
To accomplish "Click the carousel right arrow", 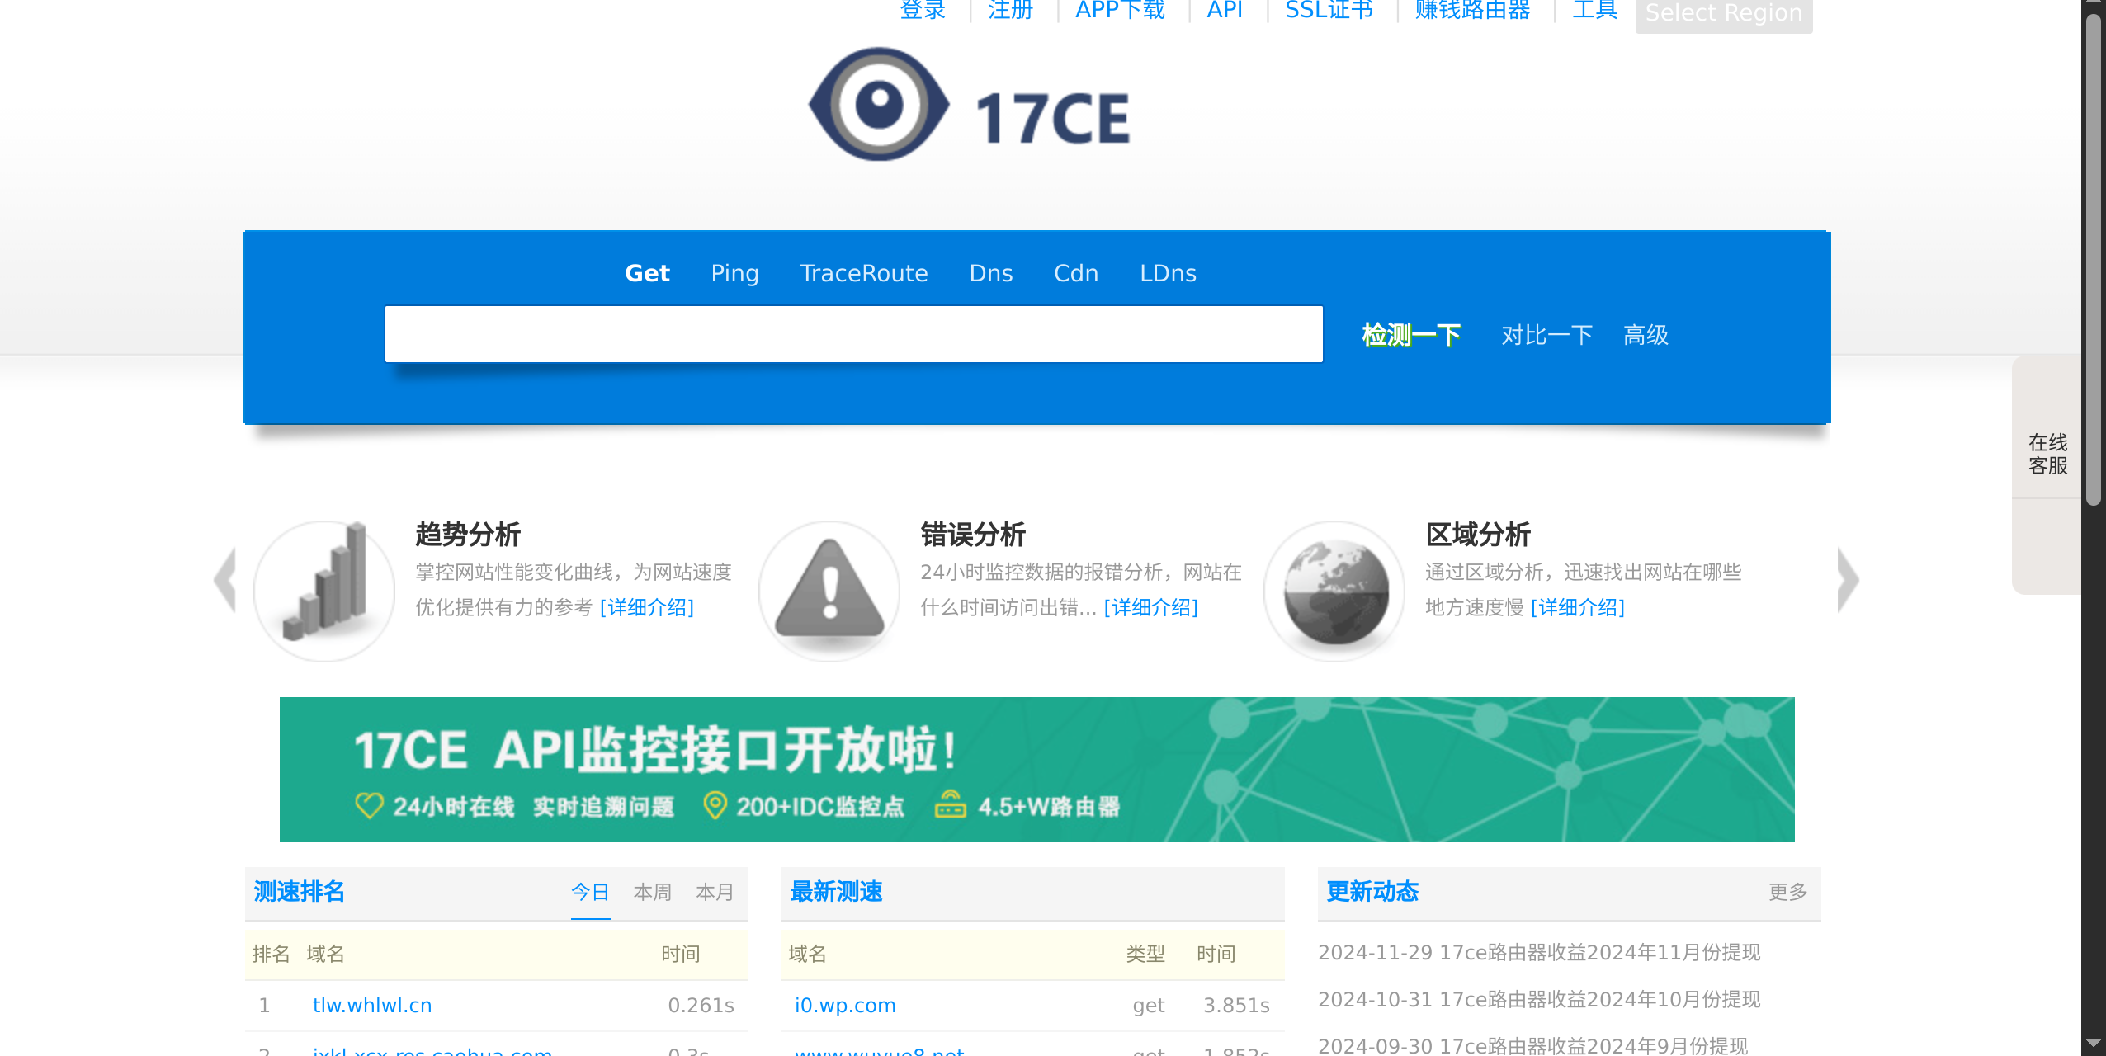I will pos(1848,580).
